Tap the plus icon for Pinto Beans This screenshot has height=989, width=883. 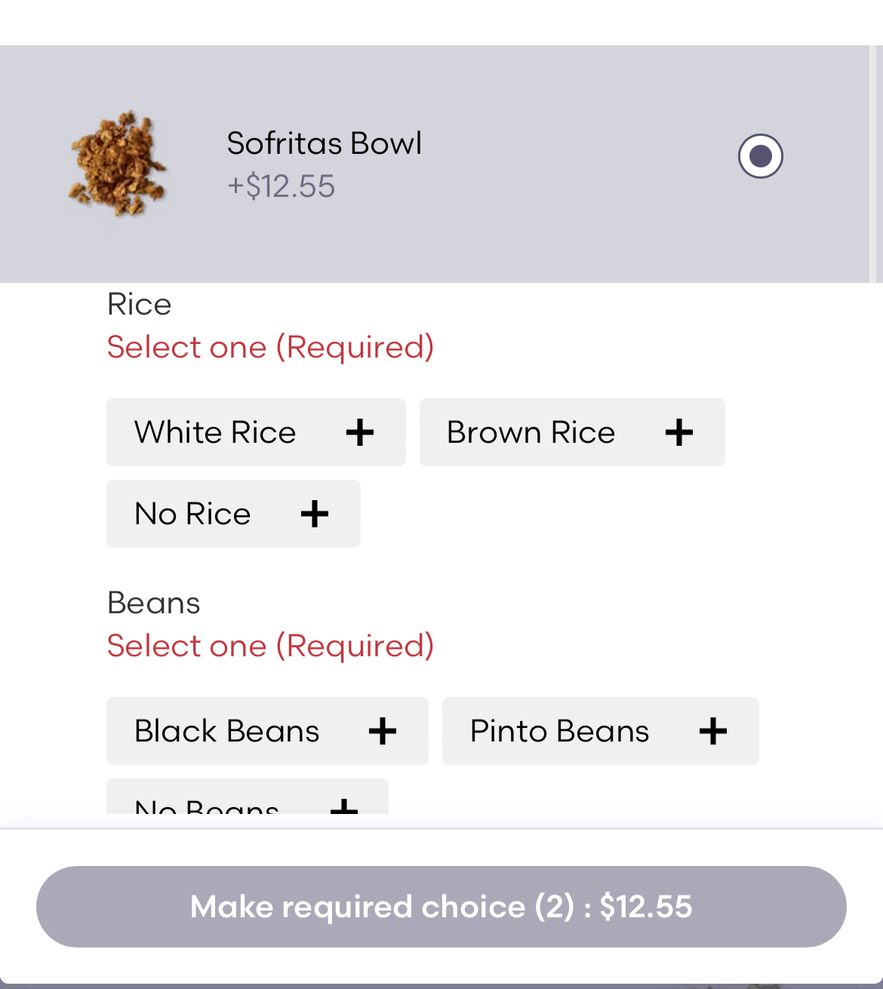713,731
